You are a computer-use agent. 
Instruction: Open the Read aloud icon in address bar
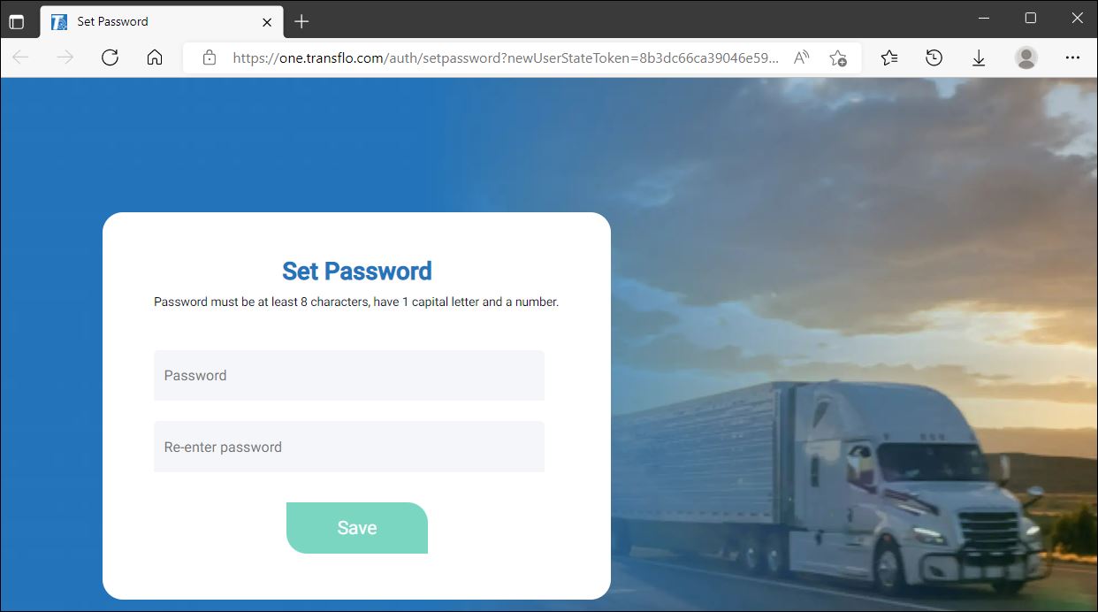pyautogui.click(x=802, y=57)
